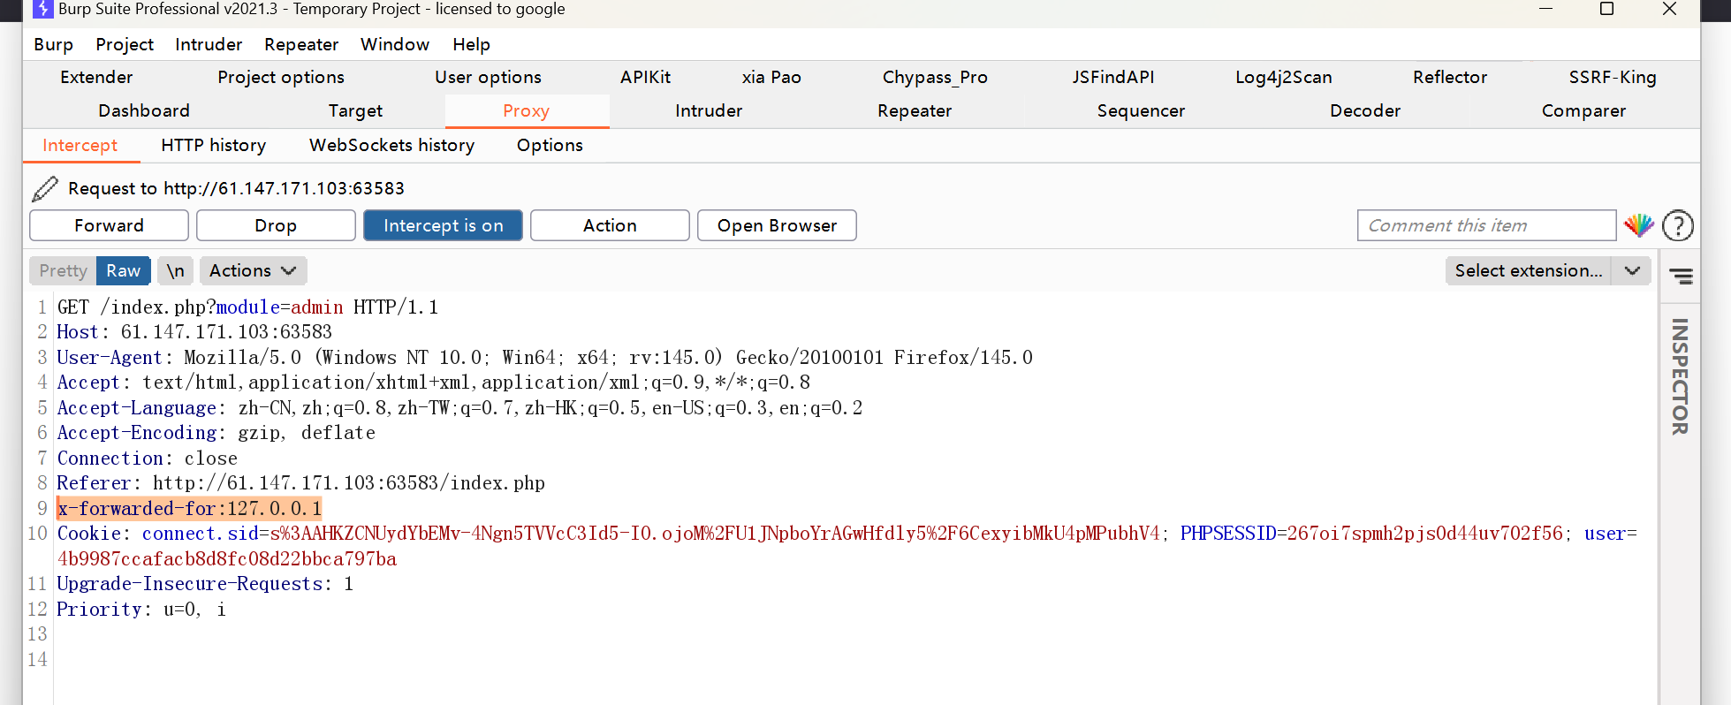This screenshot has height=705, width=1731.
Task: Click the Action button
Action: point(610,225)
